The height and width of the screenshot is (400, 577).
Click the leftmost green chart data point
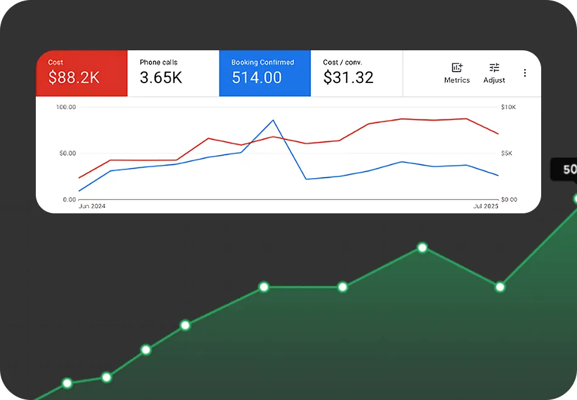(67, 383)
